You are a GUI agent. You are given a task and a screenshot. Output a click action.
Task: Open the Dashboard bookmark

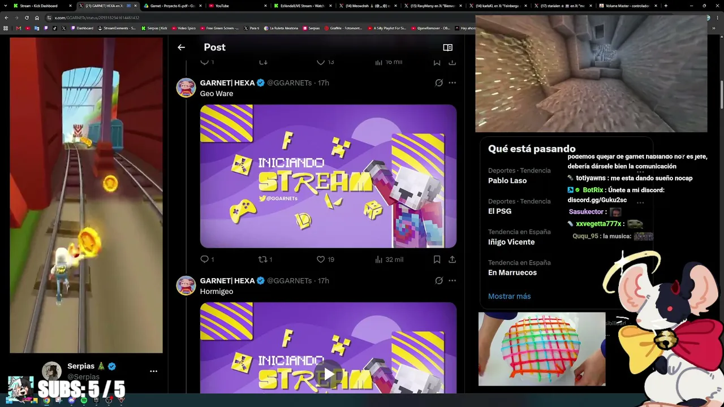click(82, 28)
